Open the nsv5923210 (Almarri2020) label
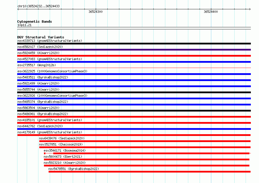 [x=65, y=163]
